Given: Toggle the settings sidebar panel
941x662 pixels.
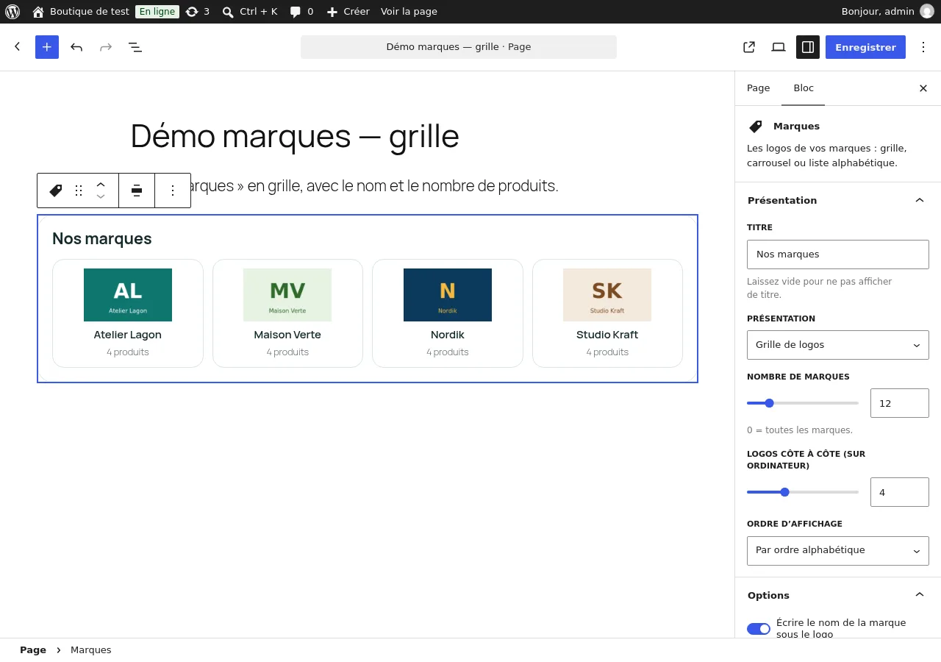Looking at the screenshot, I should [x=808, y=47].
